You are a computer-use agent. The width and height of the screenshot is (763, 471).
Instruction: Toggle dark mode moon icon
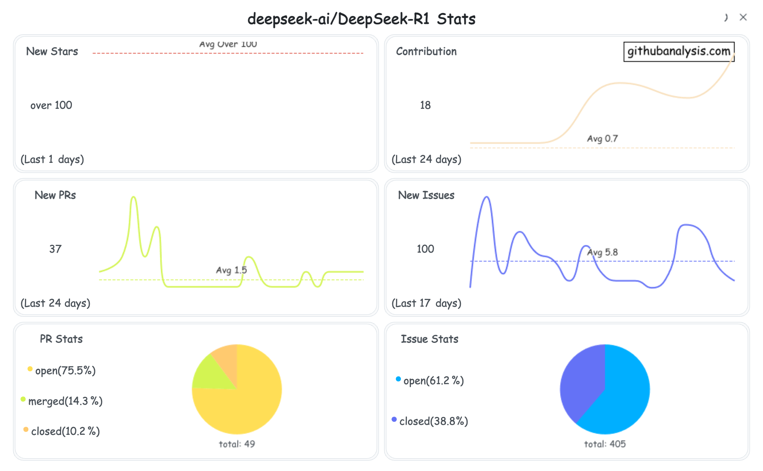(726, 18)
